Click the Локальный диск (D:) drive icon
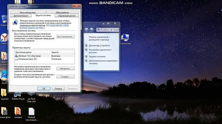Image resolution: width=222 pixels, height=124 pixels. (16, 59)
